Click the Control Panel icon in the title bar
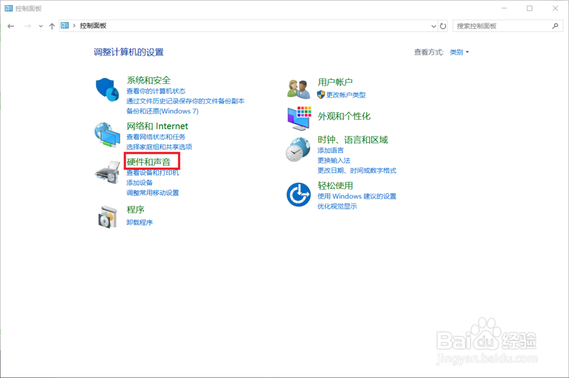The image size is (569, 378). [x=9, y=8]
